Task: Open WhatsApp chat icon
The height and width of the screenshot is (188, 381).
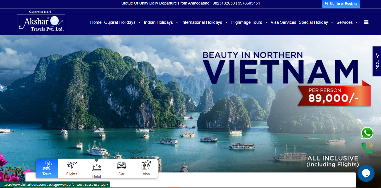Action: 367,133
